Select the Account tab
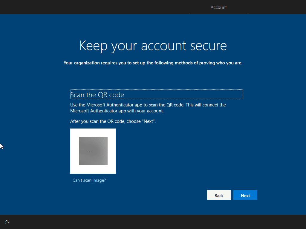The width and height of the screenshot is (306, 229). [218, 7]
